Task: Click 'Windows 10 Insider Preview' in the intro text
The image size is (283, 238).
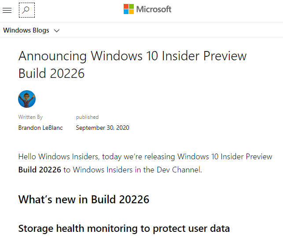Action: [225, 157]
